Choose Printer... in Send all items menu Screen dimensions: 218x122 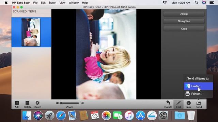coord(198,94)
